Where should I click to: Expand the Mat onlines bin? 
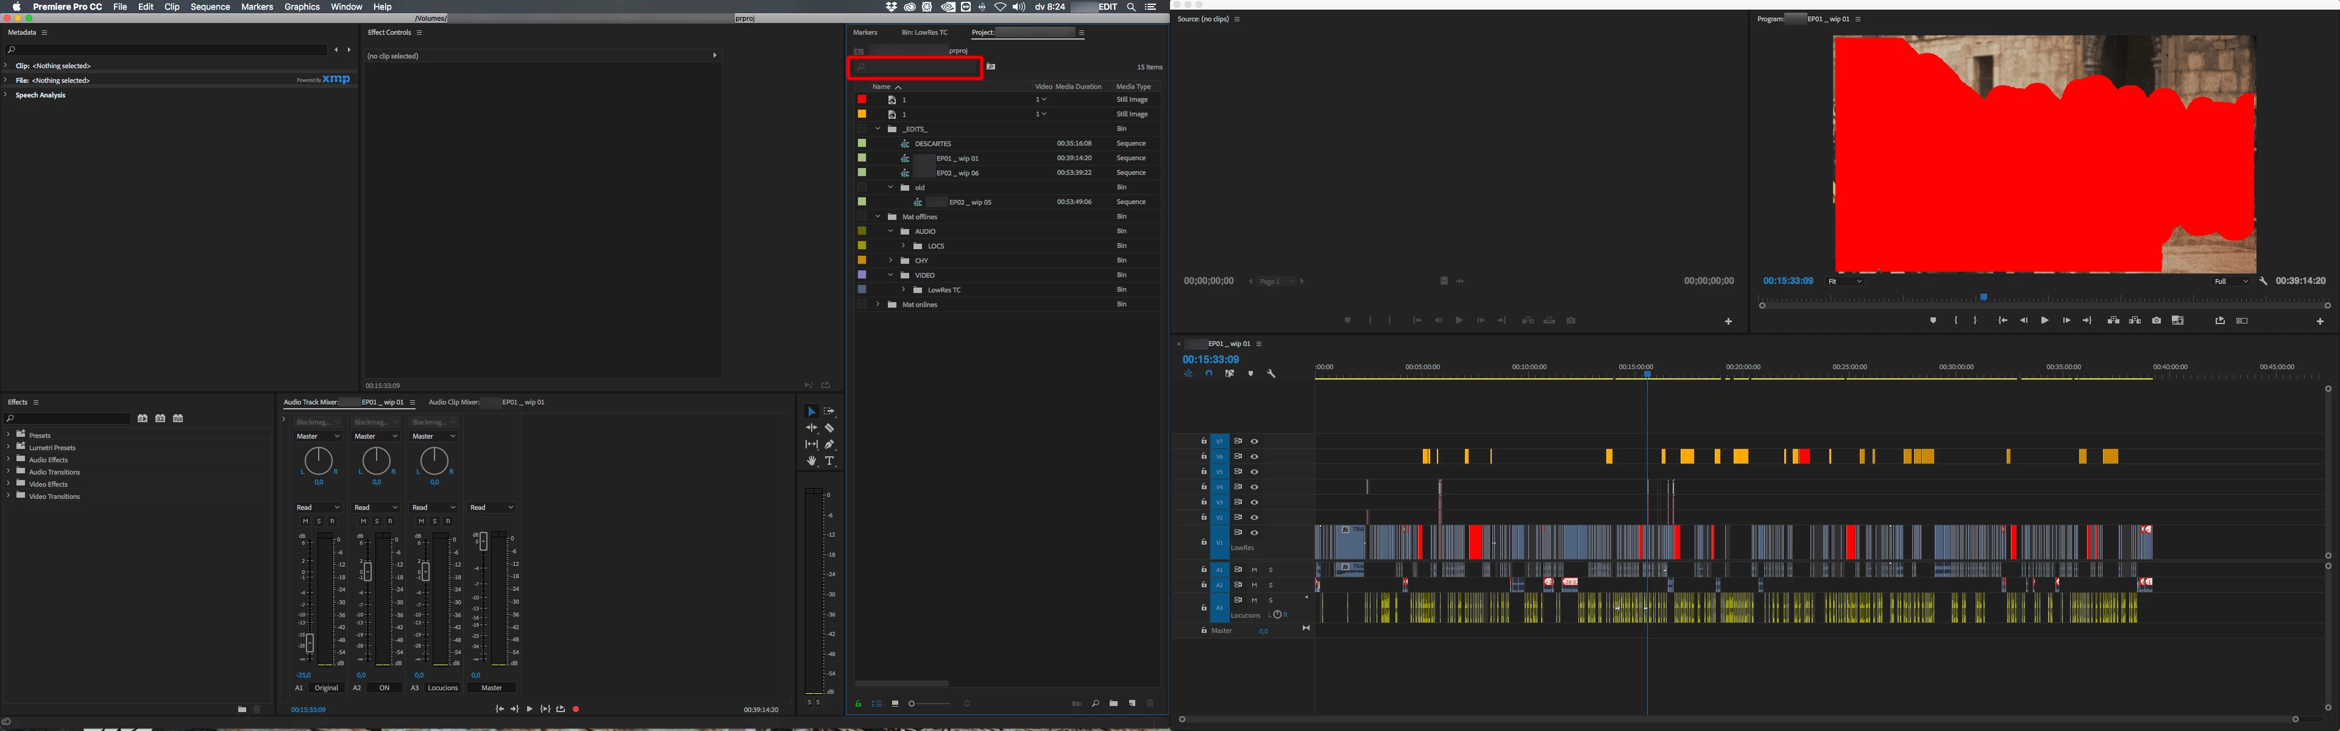pyautogui.click(x=877, y=304)
